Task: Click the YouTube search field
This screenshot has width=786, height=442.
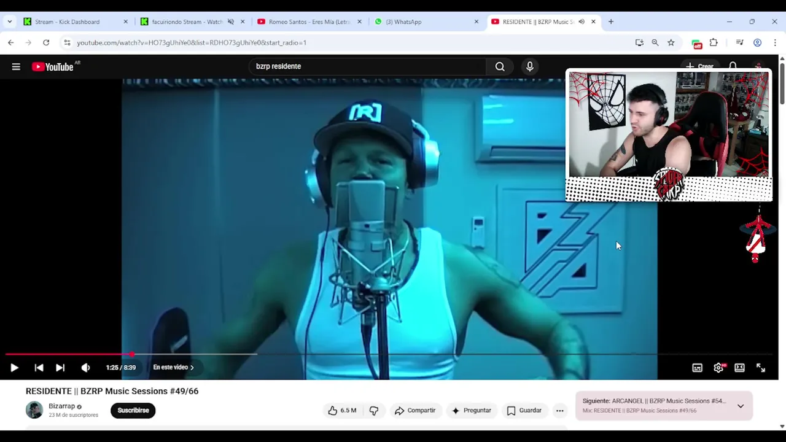Action: [x=367, y=66]
